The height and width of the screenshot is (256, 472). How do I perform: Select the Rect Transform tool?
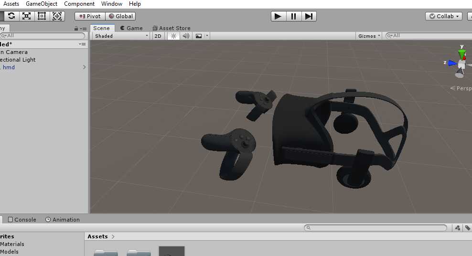coord(42,16)
